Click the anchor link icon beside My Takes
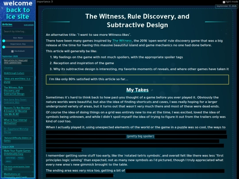The image size is (239, 179). coord(152,90)
